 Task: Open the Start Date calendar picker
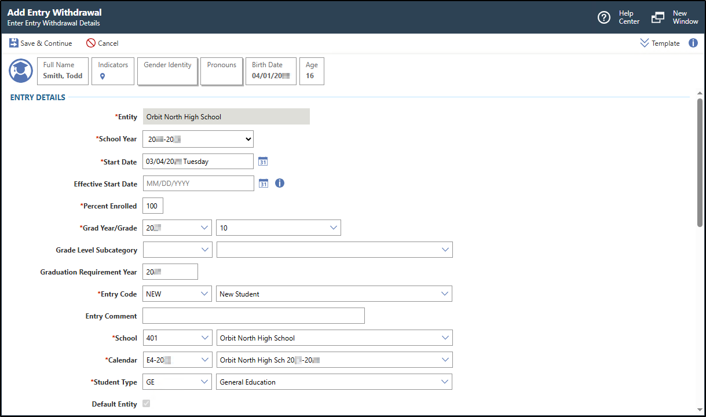pyautogui.click(x=263, y=161)
